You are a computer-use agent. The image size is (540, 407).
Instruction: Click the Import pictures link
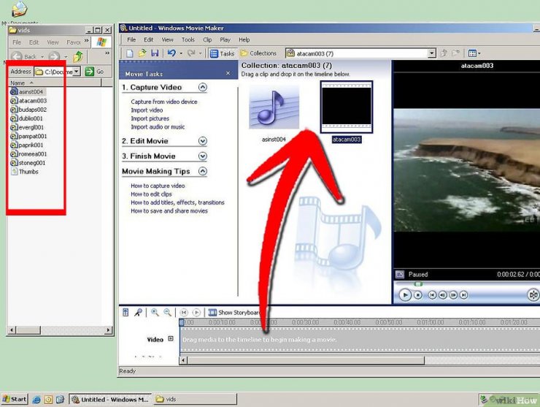(x=150, y=118)
